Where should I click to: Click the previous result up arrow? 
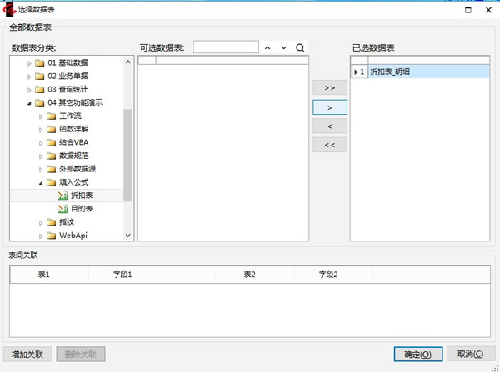[x=267, y=47]
